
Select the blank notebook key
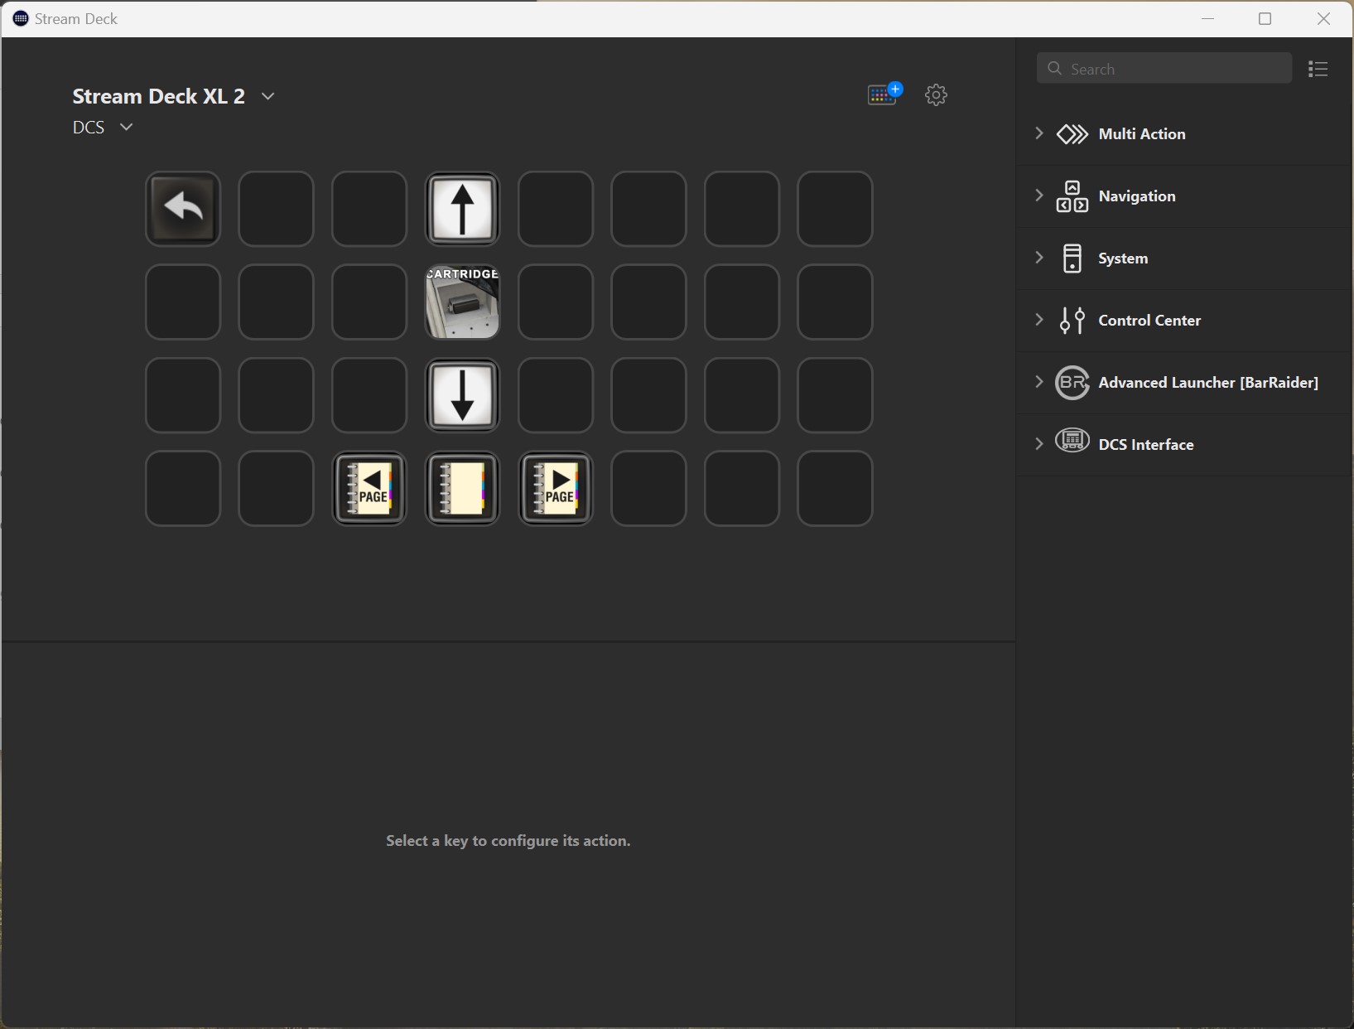(x=462, y=489)
